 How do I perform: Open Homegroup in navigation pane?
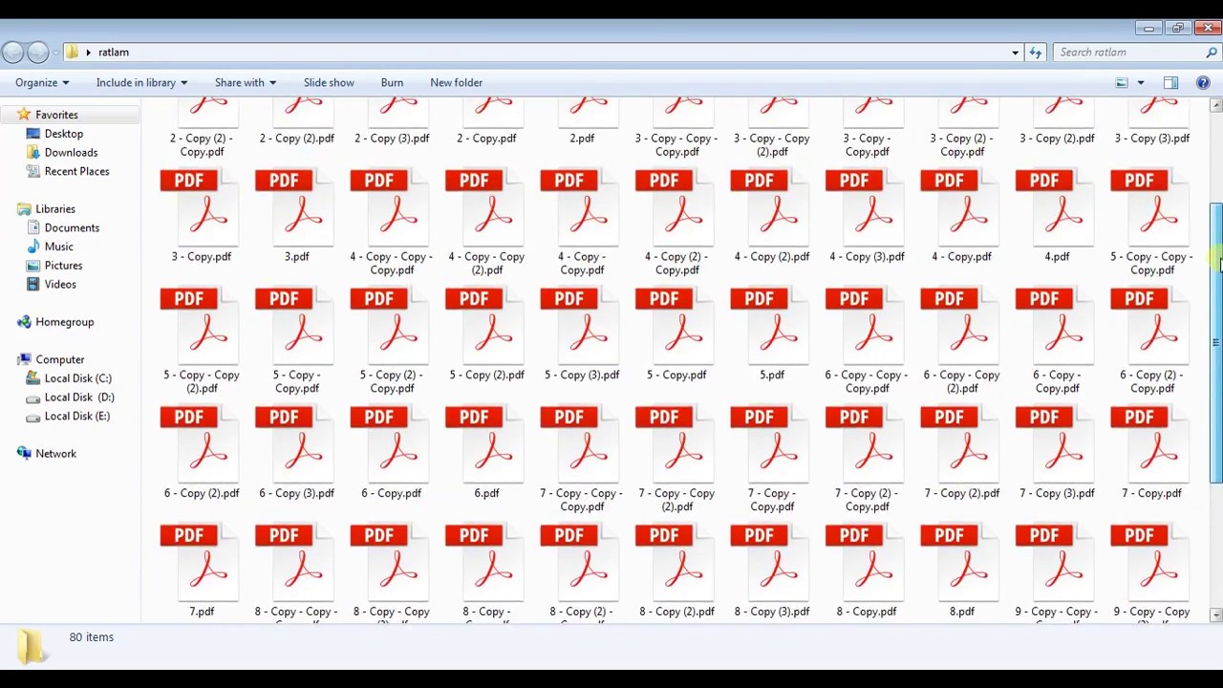[x=64, y=322]
